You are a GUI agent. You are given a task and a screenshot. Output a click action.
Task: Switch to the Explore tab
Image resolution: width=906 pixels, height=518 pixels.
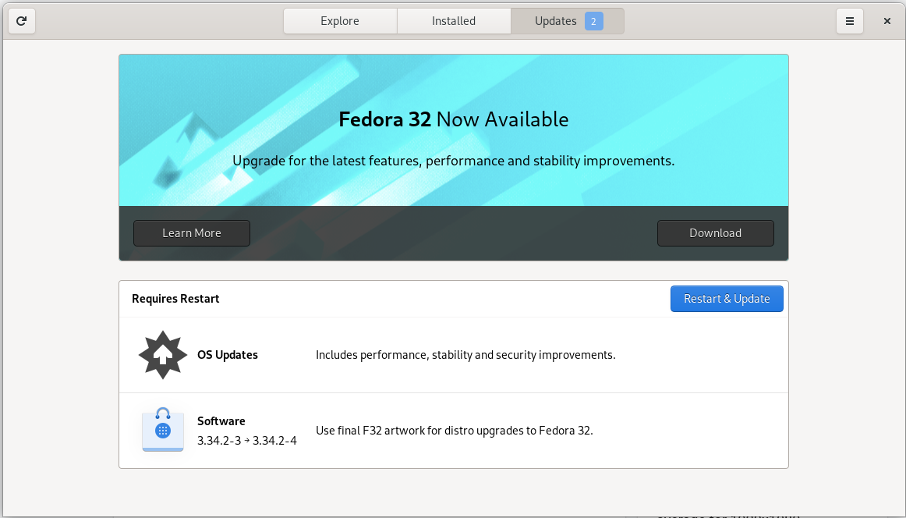[340, 21]
